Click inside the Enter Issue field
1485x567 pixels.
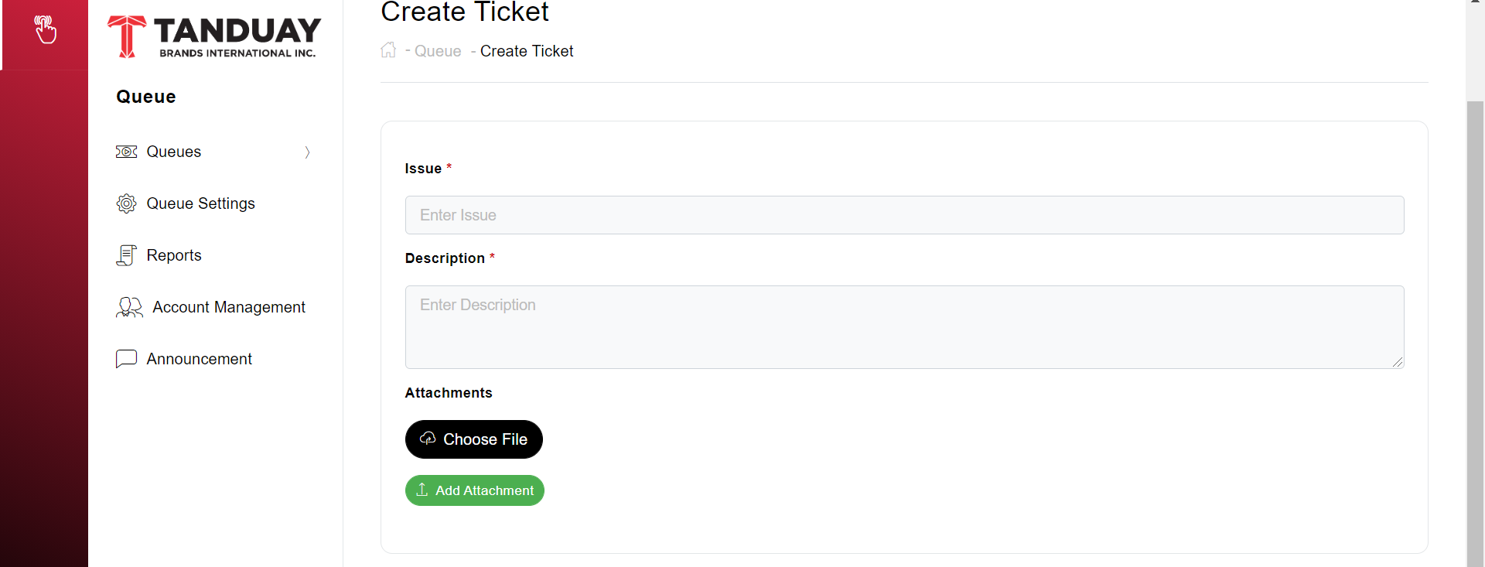pos(903,214)
